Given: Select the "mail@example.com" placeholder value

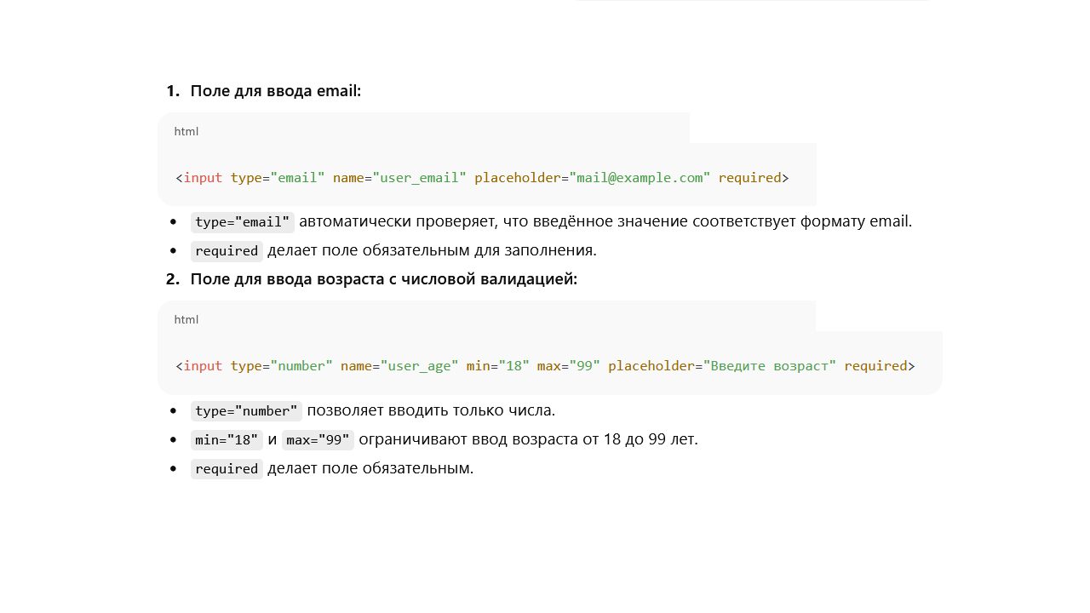Looking at the screenshot, I should 640,178.
